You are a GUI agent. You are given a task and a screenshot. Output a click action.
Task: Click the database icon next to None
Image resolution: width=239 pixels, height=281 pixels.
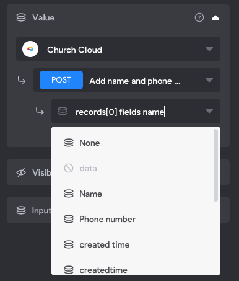pos(69,143)
